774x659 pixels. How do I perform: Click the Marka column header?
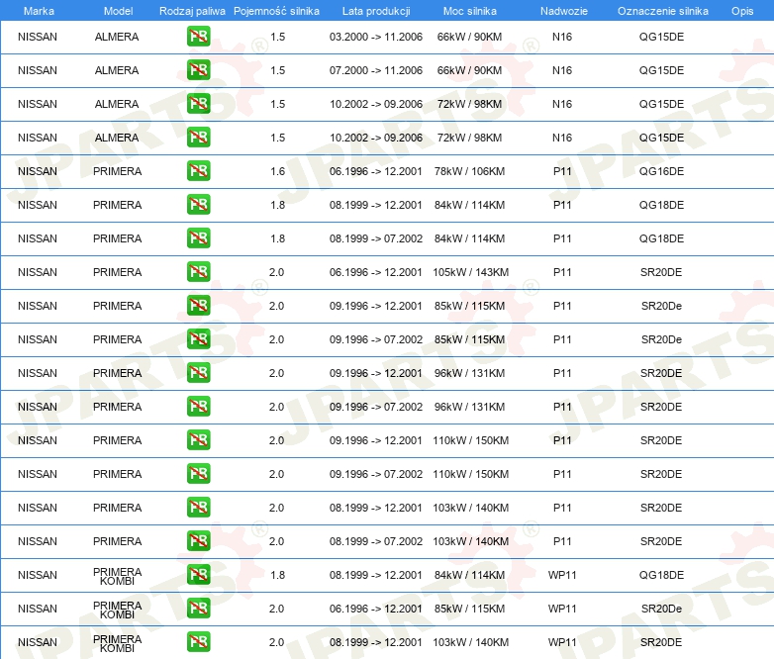click(x=39, y=11)
